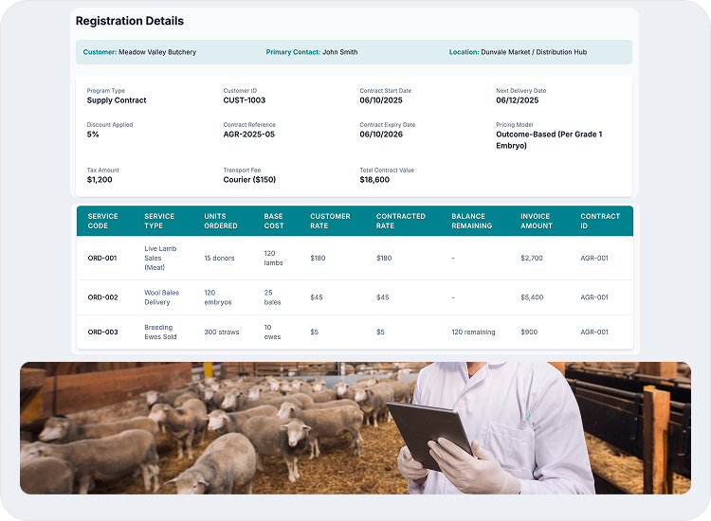Click the Balance Remaining column header
The height and width of the screenshot is (521, 711).
472,221
